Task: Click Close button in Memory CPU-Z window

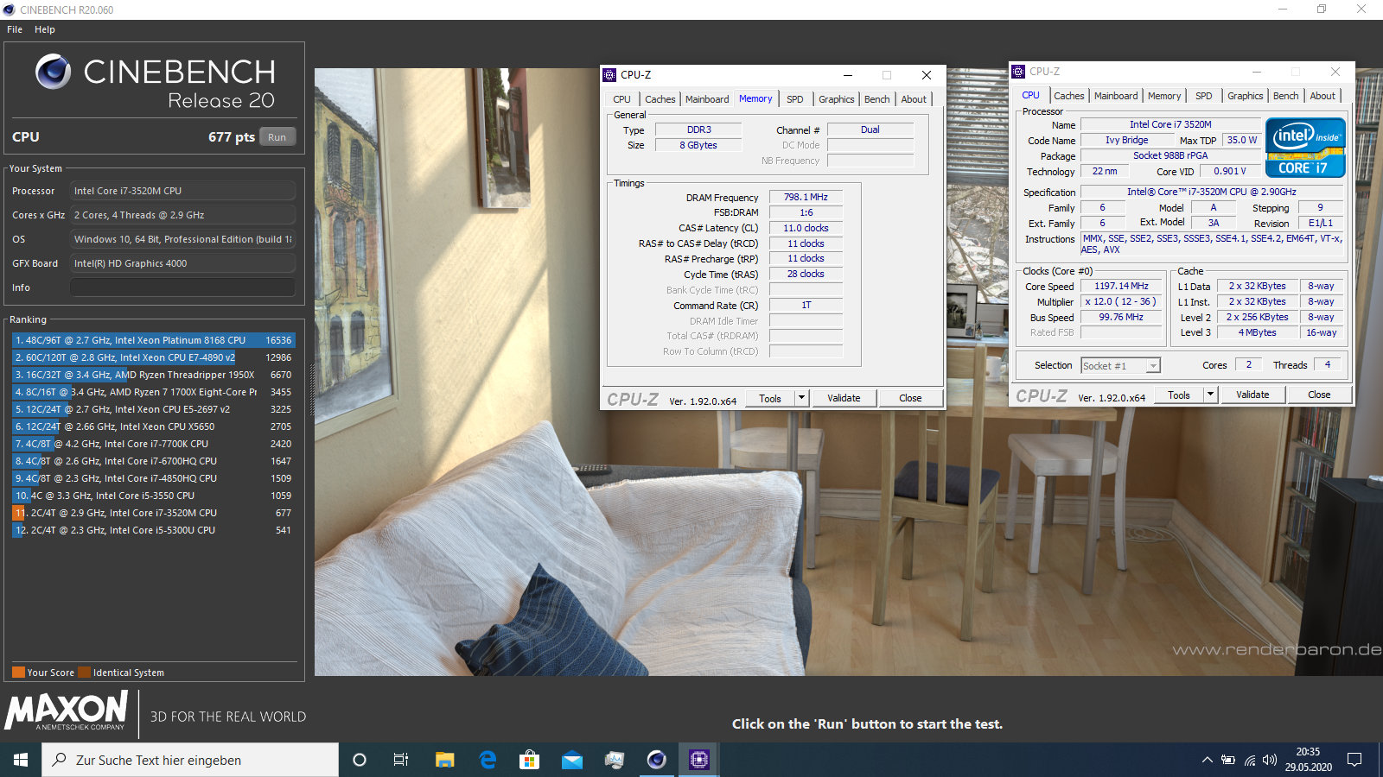Action: [910, 398]
